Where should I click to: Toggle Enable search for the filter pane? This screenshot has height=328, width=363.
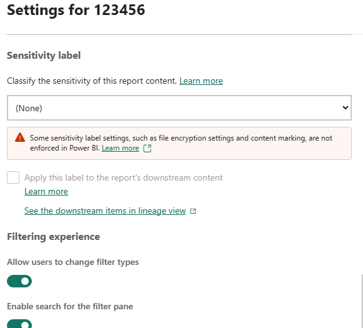point(19,324)
